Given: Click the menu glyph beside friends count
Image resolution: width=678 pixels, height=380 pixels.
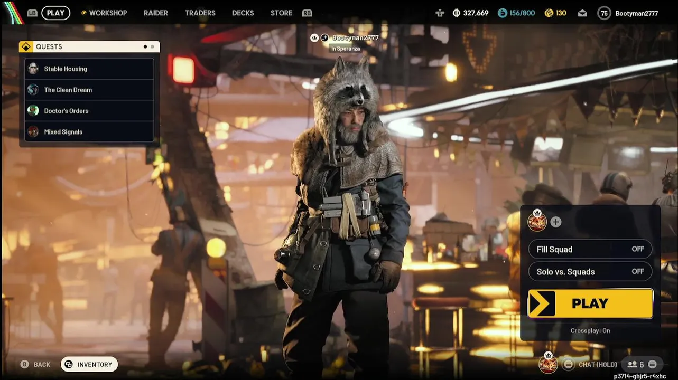Looking at the screenshot, I should pos(652,364).
